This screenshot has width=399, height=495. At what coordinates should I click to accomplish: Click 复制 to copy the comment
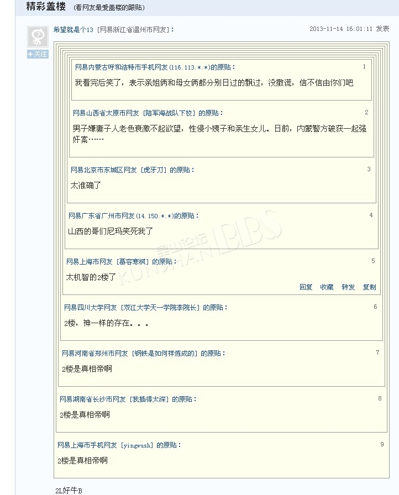[x=369, y=287]
